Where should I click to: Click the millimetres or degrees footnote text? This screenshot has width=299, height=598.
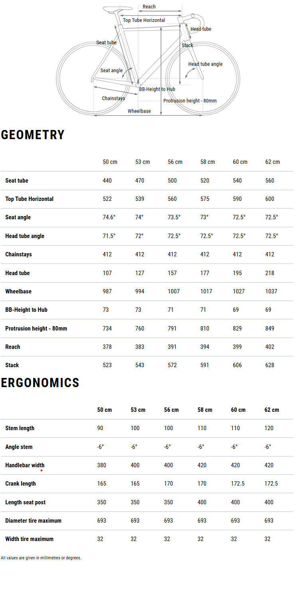tap(41, 558)
